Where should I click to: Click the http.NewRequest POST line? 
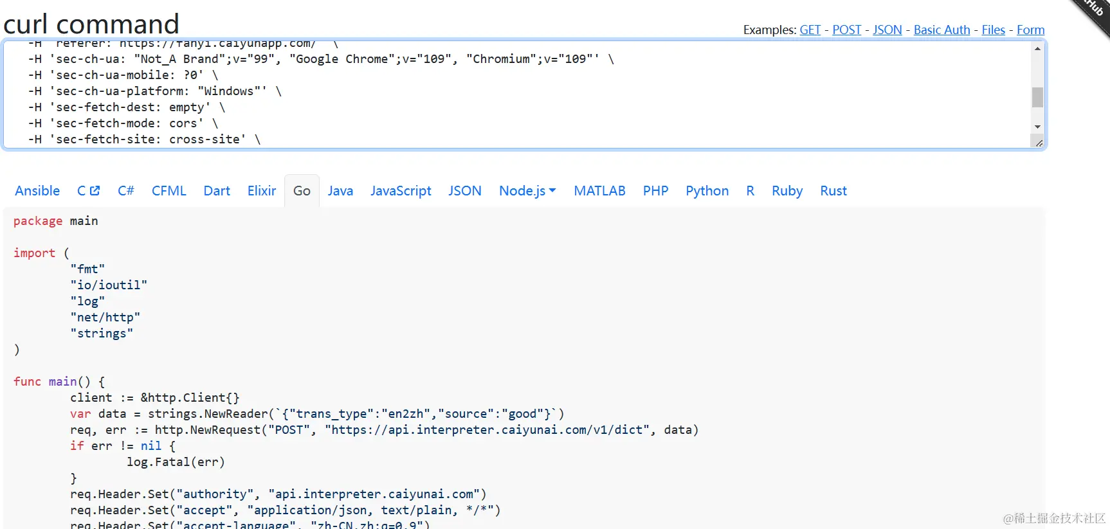[x=384, y=429]
